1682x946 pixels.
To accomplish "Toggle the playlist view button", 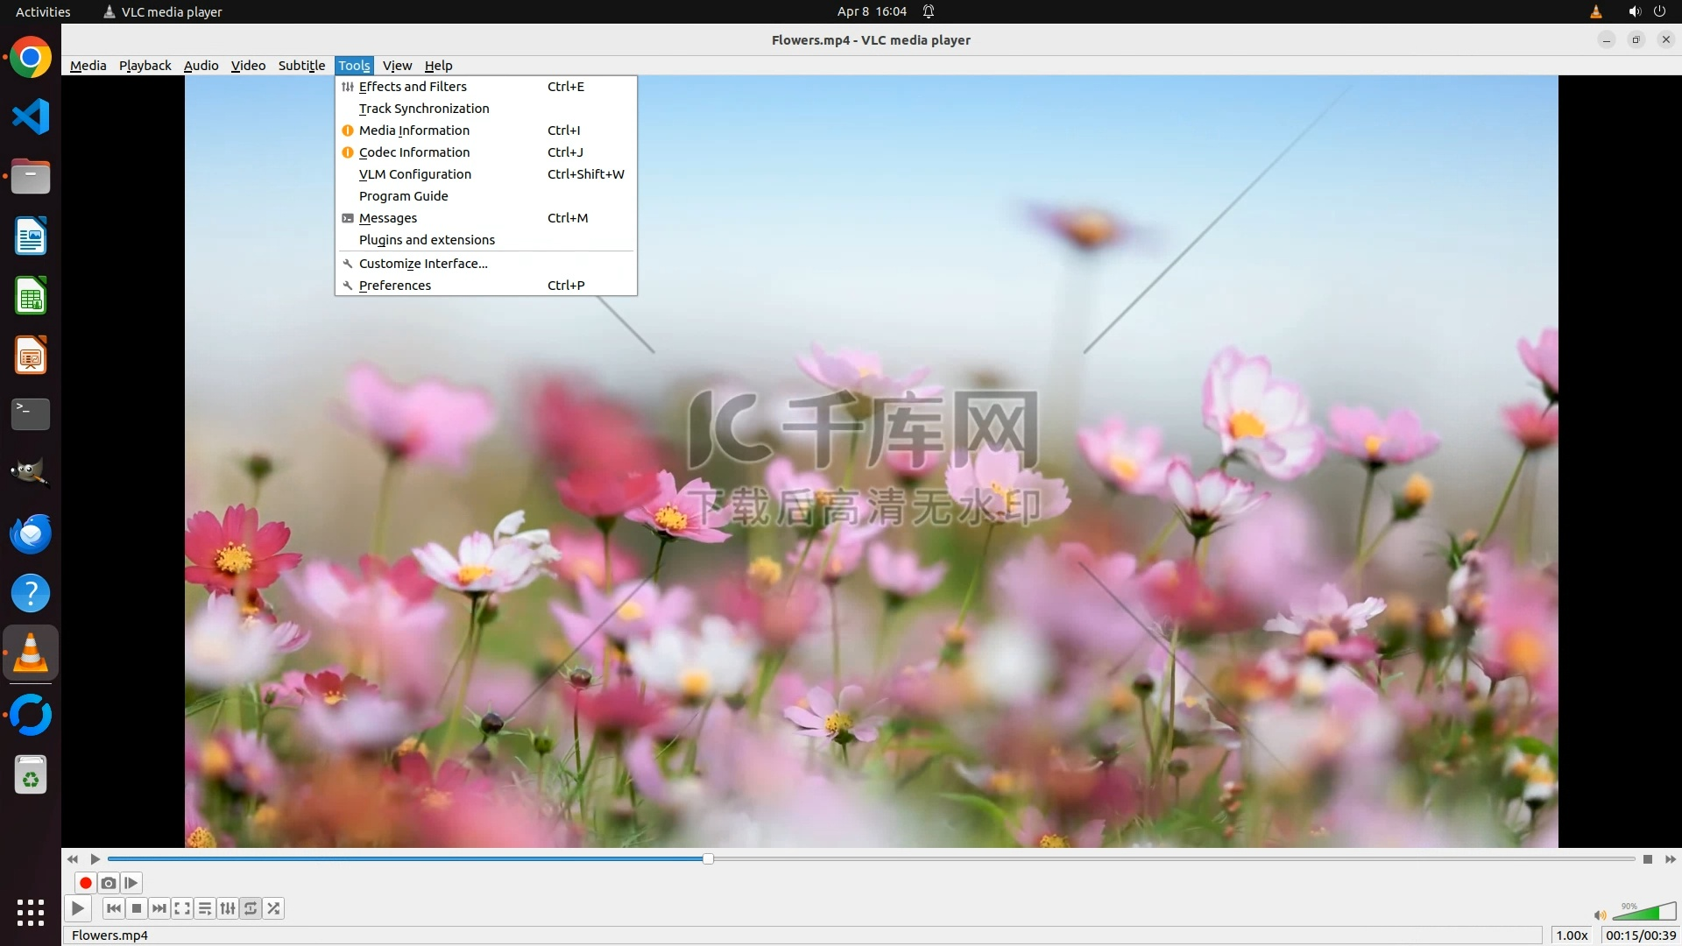I will tap(205, 908).
